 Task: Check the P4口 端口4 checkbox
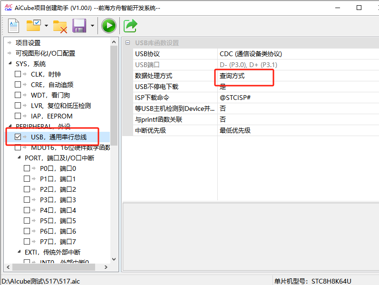point(27,210)
